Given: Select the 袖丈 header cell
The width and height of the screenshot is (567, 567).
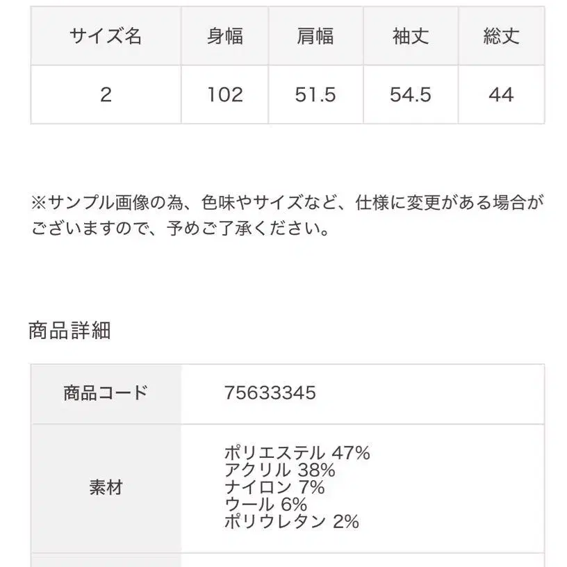Looking at the screenshot, I should pos(410,37).
